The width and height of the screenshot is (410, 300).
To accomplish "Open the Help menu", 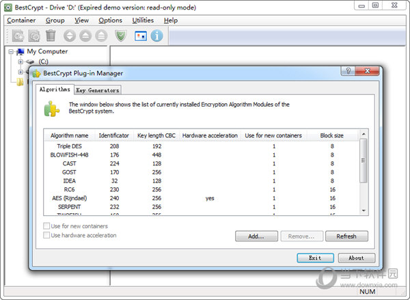I will click(x=171, y=21).
